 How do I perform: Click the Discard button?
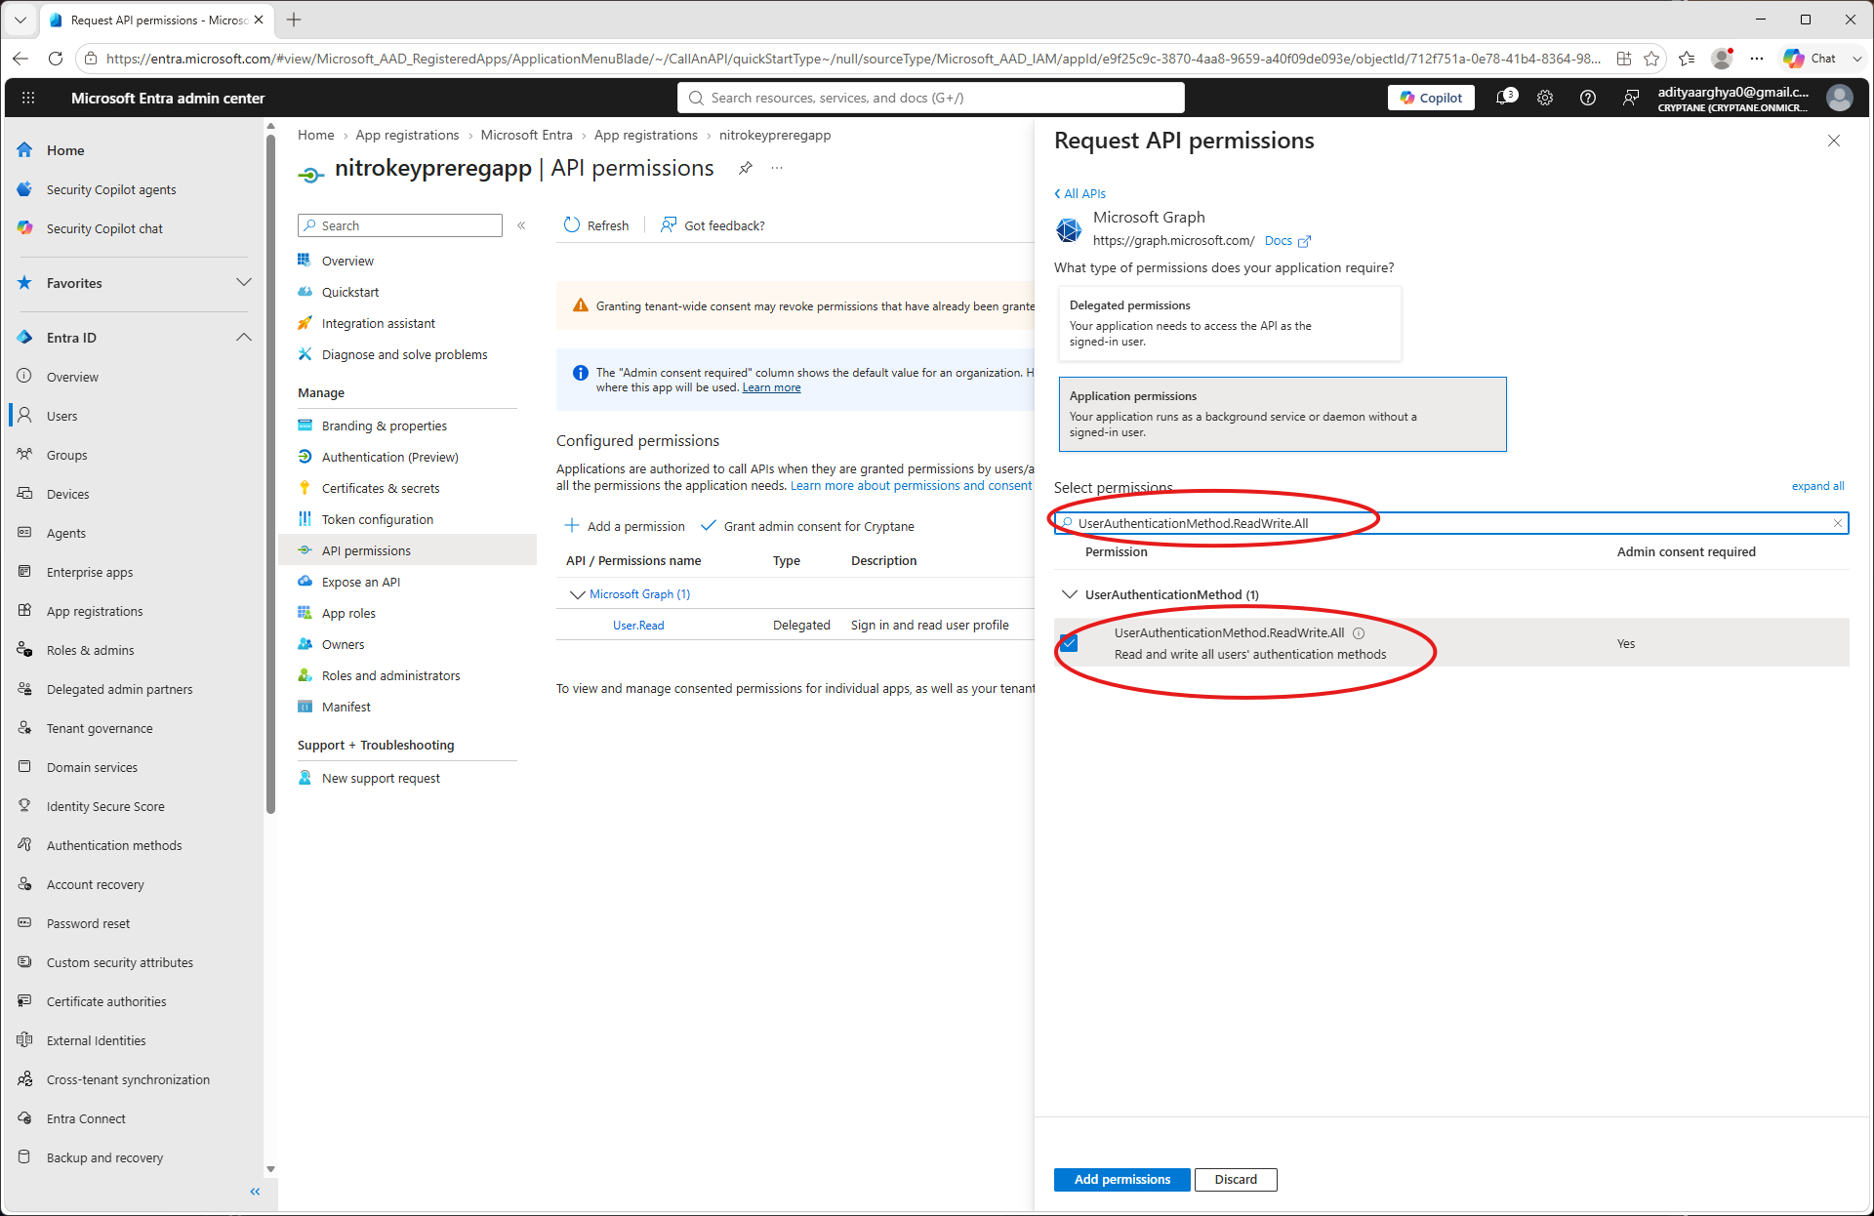coord(1236,1179)
